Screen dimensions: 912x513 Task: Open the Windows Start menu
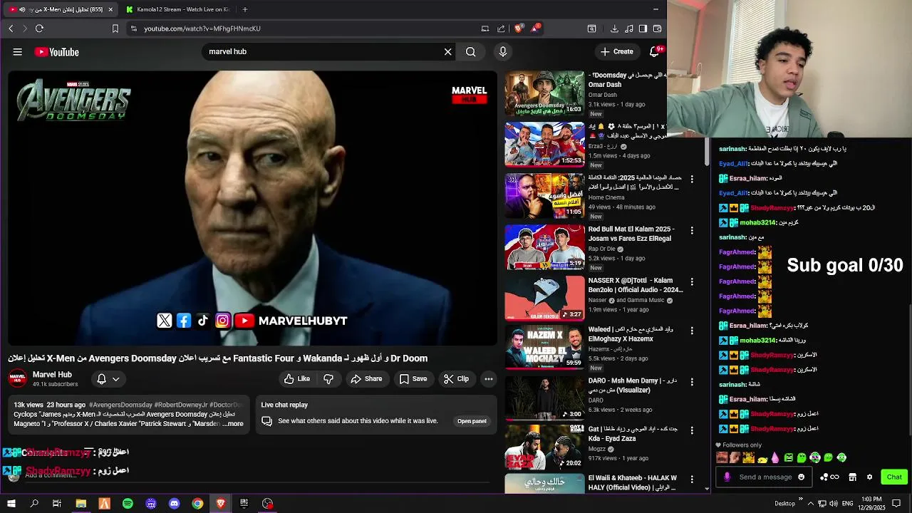(11, 504)
